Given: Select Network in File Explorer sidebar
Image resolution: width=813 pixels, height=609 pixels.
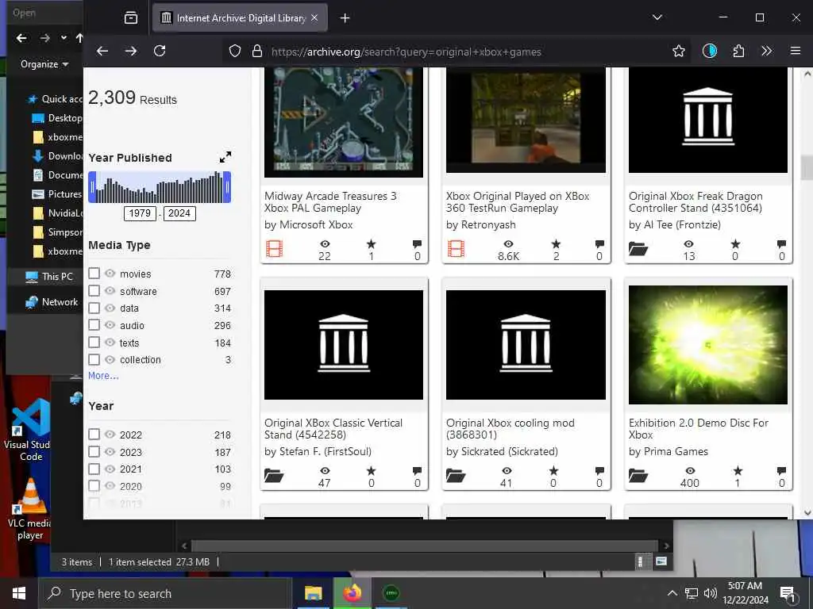Looking at the screenshot, I should click(x=52, y=302).
